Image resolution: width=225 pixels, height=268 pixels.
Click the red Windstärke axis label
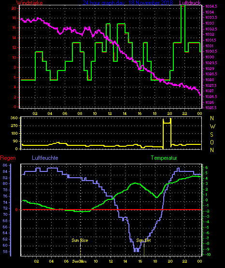coord(29,3)
